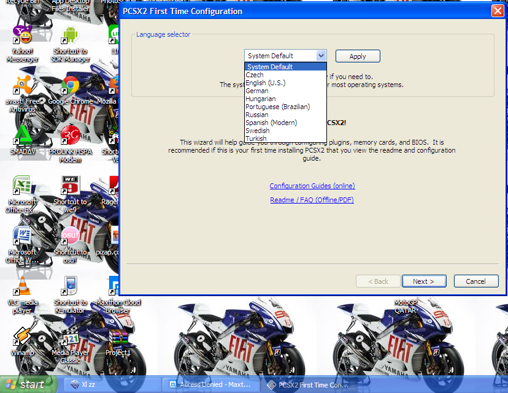Click the Next > wizard button
The image size is (508, 393).
(424, 281)
